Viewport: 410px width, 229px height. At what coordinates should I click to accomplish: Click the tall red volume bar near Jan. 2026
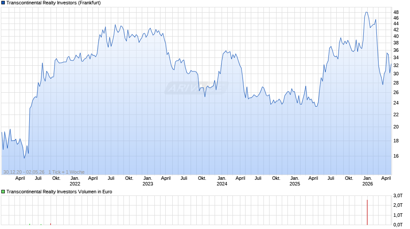pyautogui.click(x=367, y=212)
